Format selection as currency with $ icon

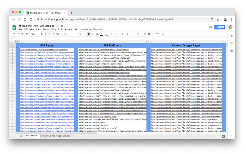41,34
